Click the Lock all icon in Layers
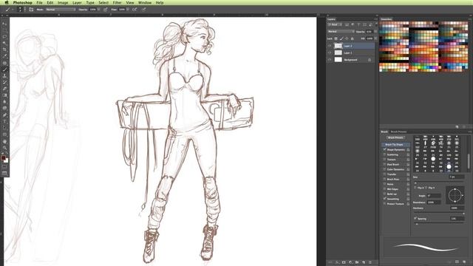 (353, 38)
